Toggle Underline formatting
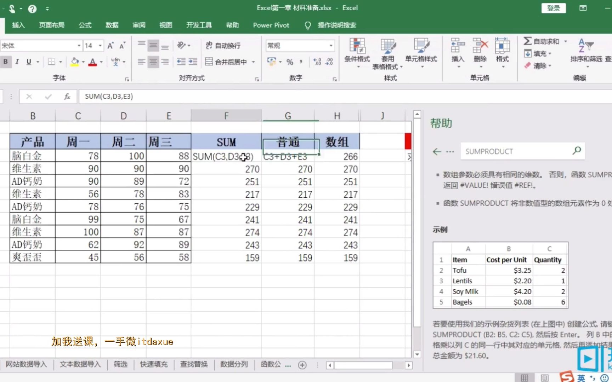612x382 pixels. tap(29, 62)
